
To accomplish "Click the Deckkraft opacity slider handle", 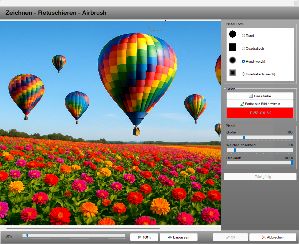I will tap(292, 163).
